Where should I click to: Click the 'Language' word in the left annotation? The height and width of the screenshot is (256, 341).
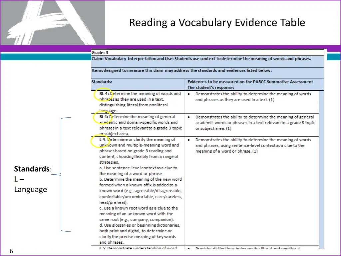30,189
